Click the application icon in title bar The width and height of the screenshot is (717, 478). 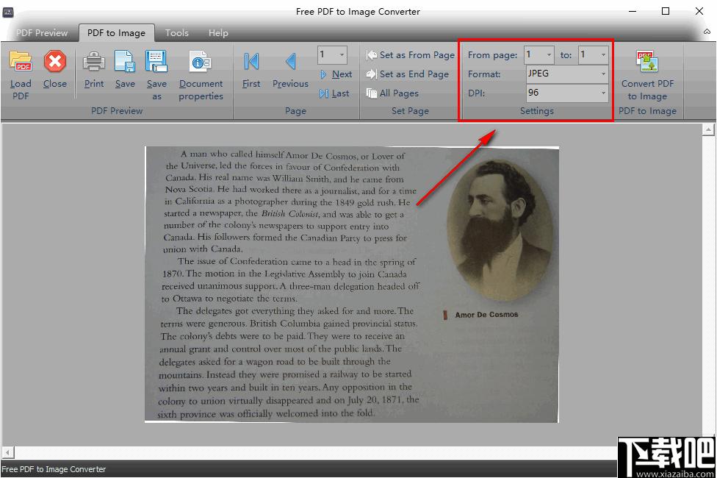[8, 12]
